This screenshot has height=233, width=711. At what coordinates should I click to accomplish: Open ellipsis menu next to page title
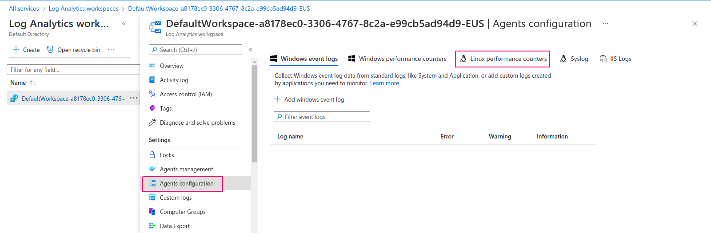[606, 24]
